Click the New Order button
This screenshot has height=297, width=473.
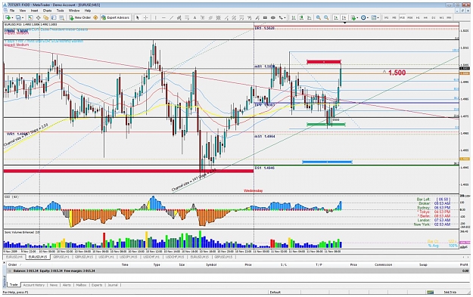(80, 17)
